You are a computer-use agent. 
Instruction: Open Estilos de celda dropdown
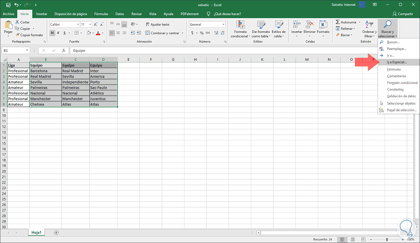[279, 29]
